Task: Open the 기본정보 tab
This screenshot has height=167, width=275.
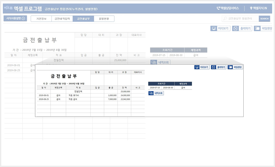Action: point(41,19)
